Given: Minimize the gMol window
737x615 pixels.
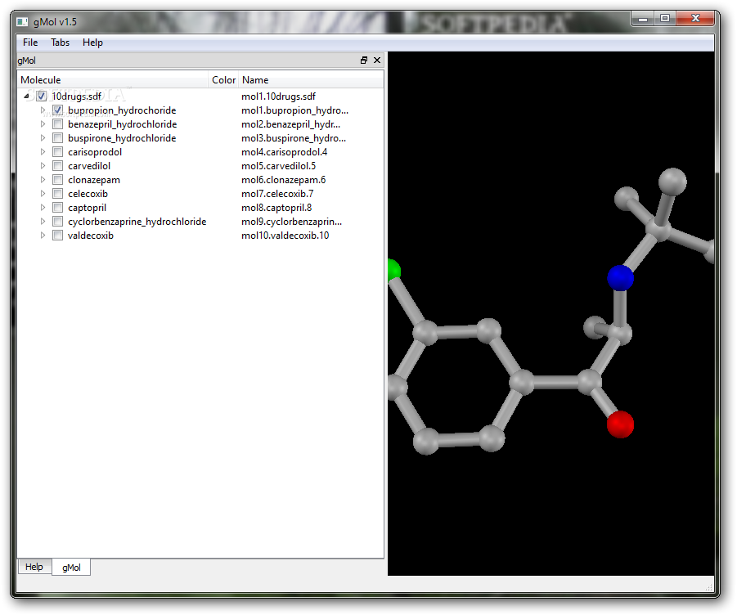Looking at the screenshot, I should pos(643,19).
